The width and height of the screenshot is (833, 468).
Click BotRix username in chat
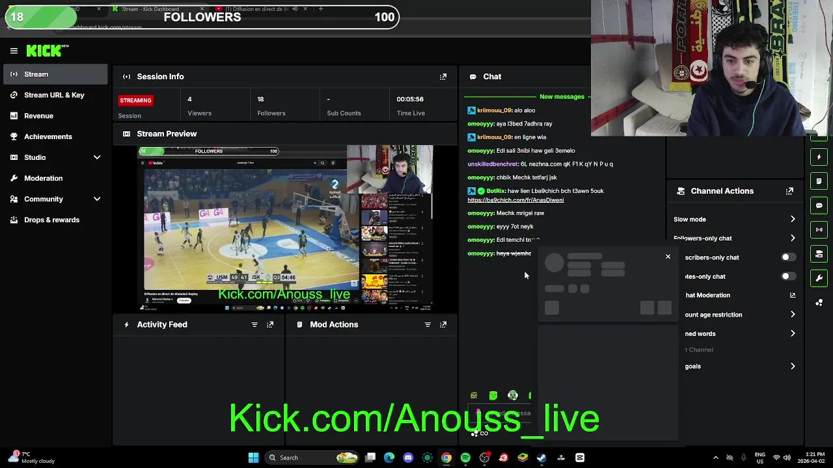click(496, 191)
